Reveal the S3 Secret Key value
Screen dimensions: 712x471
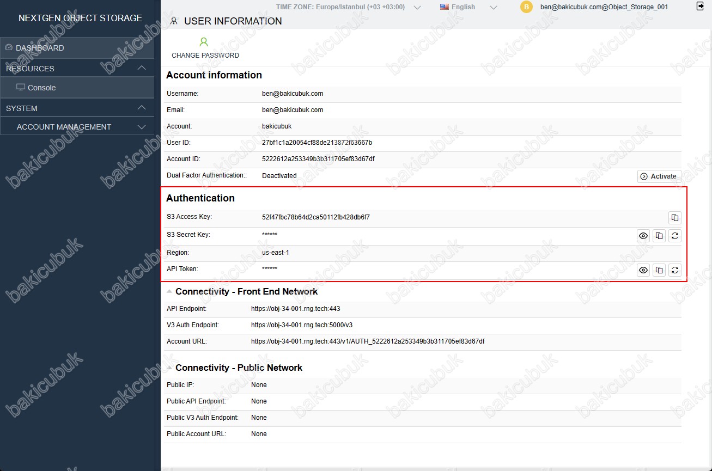pyautogui.click(x=643, y=236)
